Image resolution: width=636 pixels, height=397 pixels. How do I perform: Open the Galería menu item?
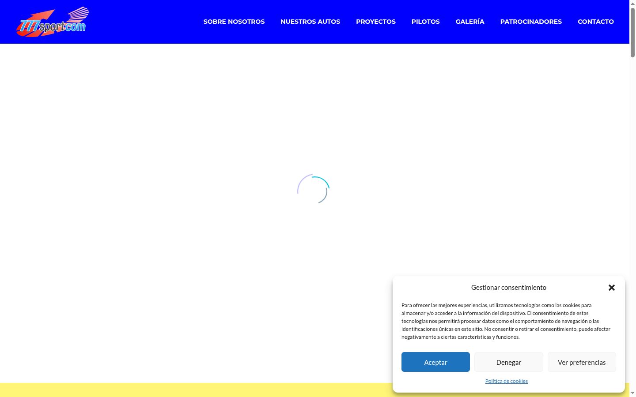[470, 22]
